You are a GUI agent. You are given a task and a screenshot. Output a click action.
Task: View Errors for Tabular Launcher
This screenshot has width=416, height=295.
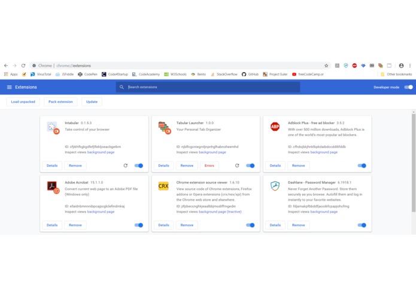209,165
